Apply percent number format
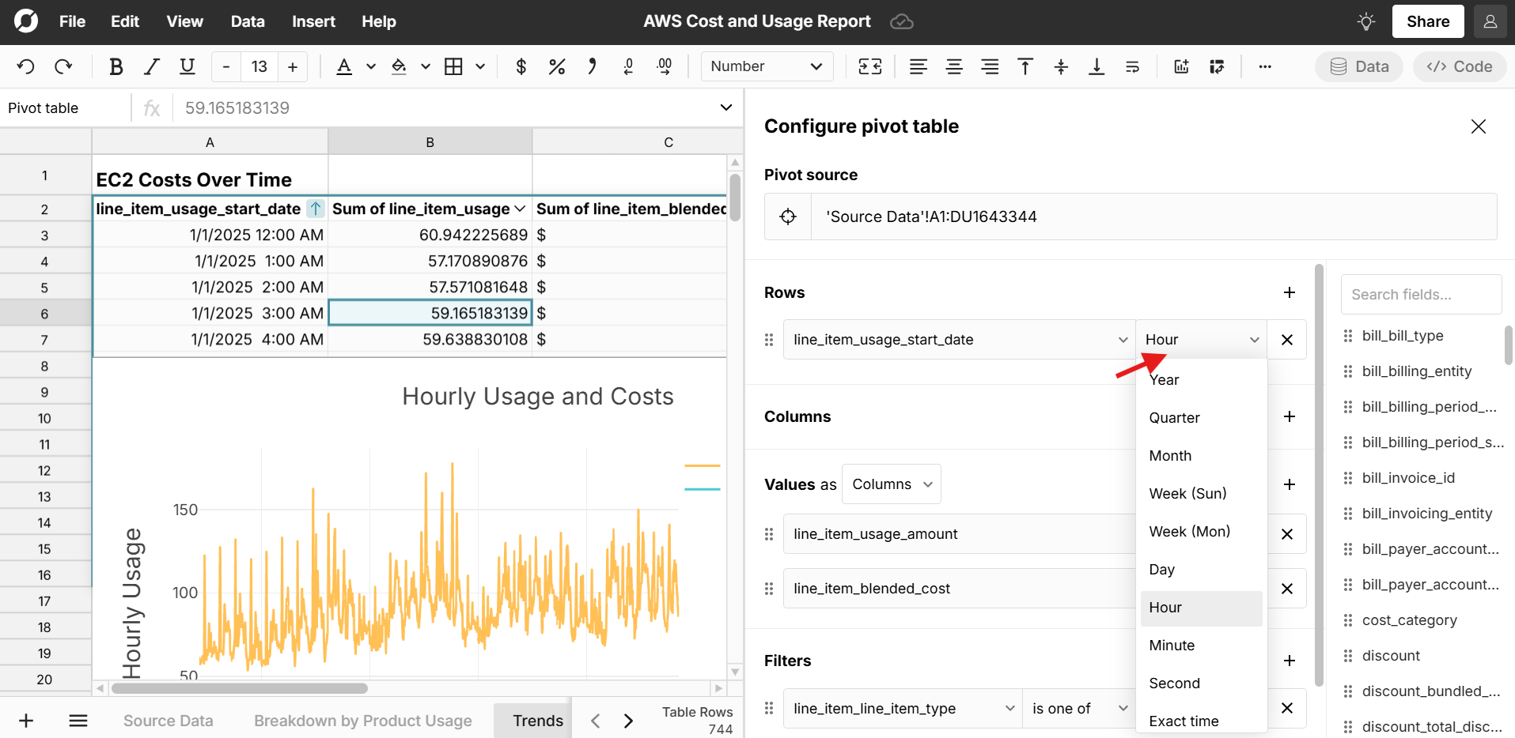1515x738 pixels. (556, 66)
